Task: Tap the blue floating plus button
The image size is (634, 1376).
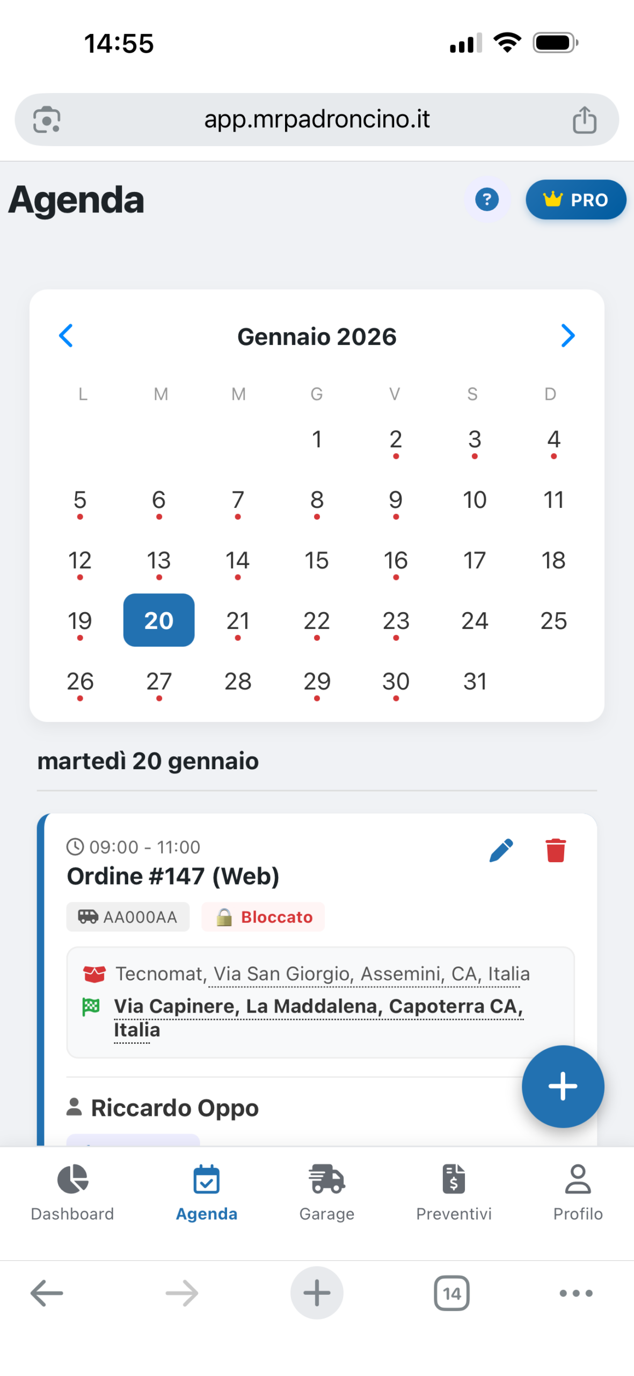Action: point(562,1085)
